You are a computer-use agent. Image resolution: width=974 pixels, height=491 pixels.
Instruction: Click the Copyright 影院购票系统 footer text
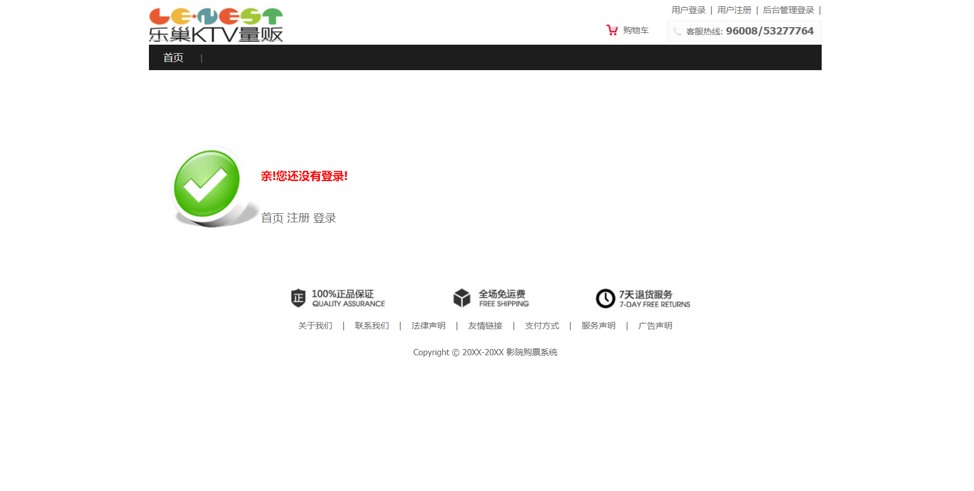[485, 352]
